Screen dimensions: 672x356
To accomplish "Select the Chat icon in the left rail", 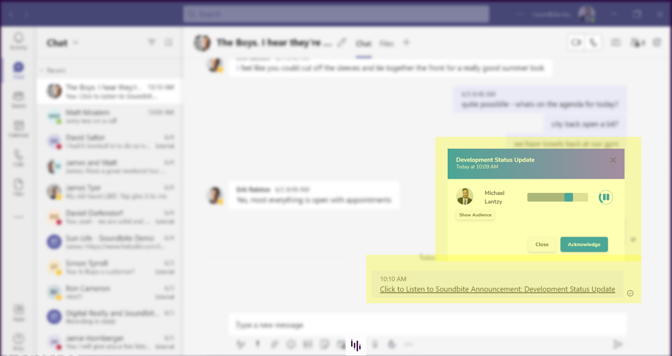I will [18, 71].
